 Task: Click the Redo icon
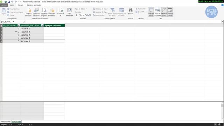(16, 2)
